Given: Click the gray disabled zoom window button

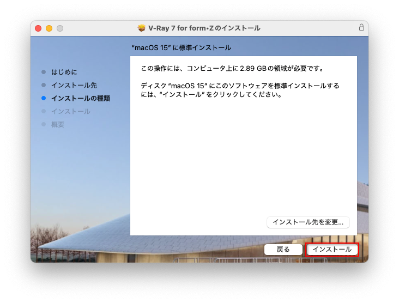Looking at the screenshot, I should [60, 28].
